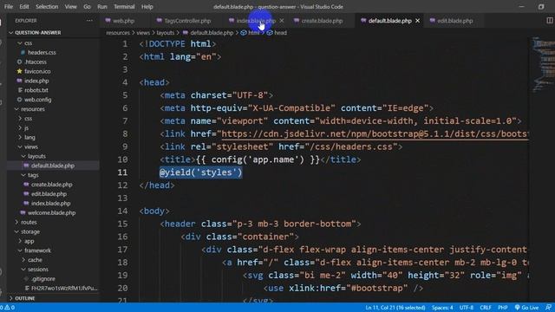Start Go Live server

(526, 308)
